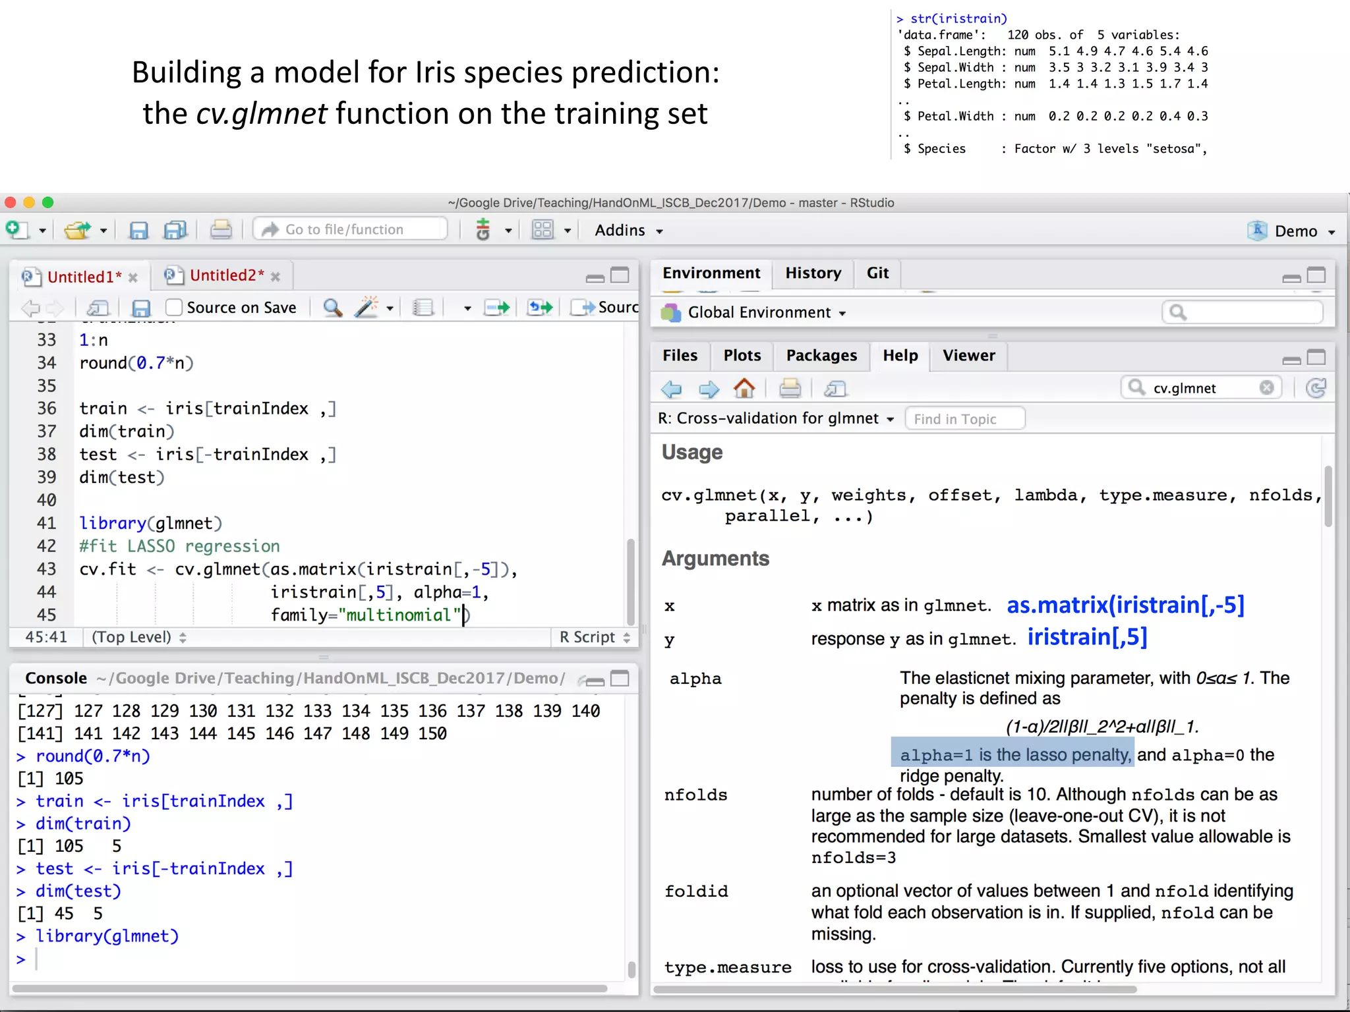This screenshot has height=1012, width=1350.
Task: Go to Help home page icon
Action: pyautogui.click(x=744, y=388)
